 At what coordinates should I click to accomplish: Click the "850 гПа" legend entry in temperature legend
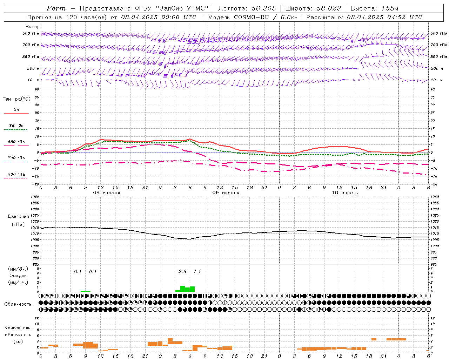pos(16,142)
